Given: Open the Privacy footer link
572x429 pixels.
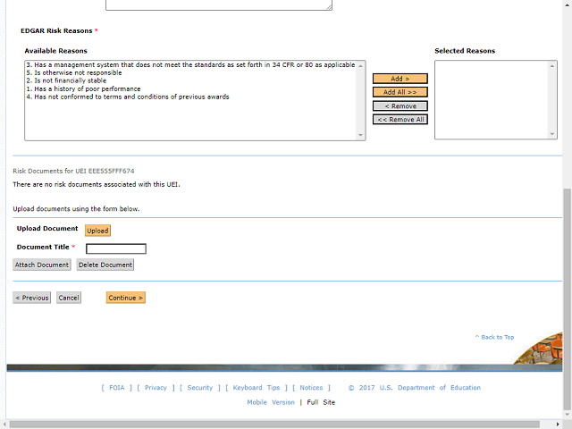Looking at the screenshot, I should (156, 387).
